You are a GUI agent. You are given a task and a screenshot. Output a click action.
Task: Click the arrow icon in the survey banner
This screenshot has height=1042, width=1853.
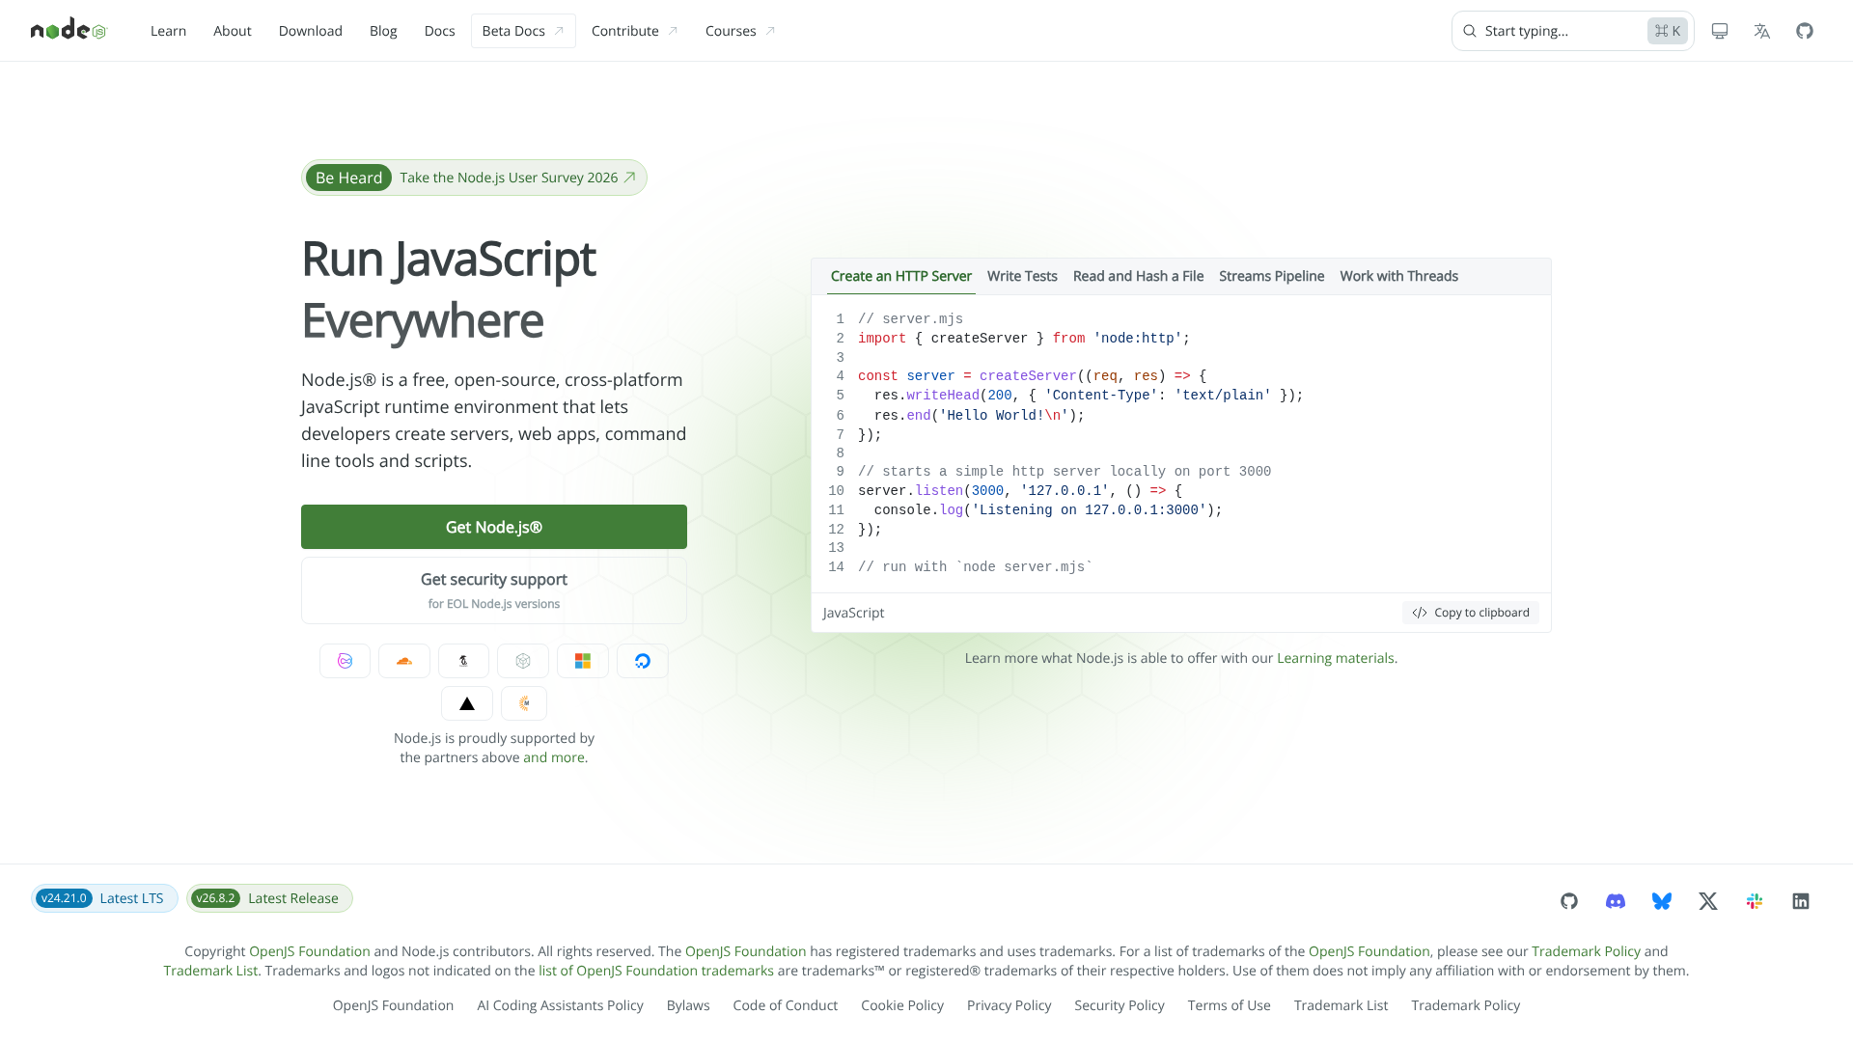click(x=629, y=178)
